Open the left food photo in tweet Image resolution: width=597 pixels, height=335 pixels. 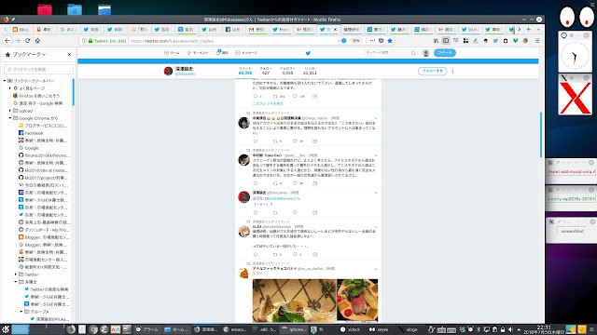pyautogui.click(x=295, y=301)
